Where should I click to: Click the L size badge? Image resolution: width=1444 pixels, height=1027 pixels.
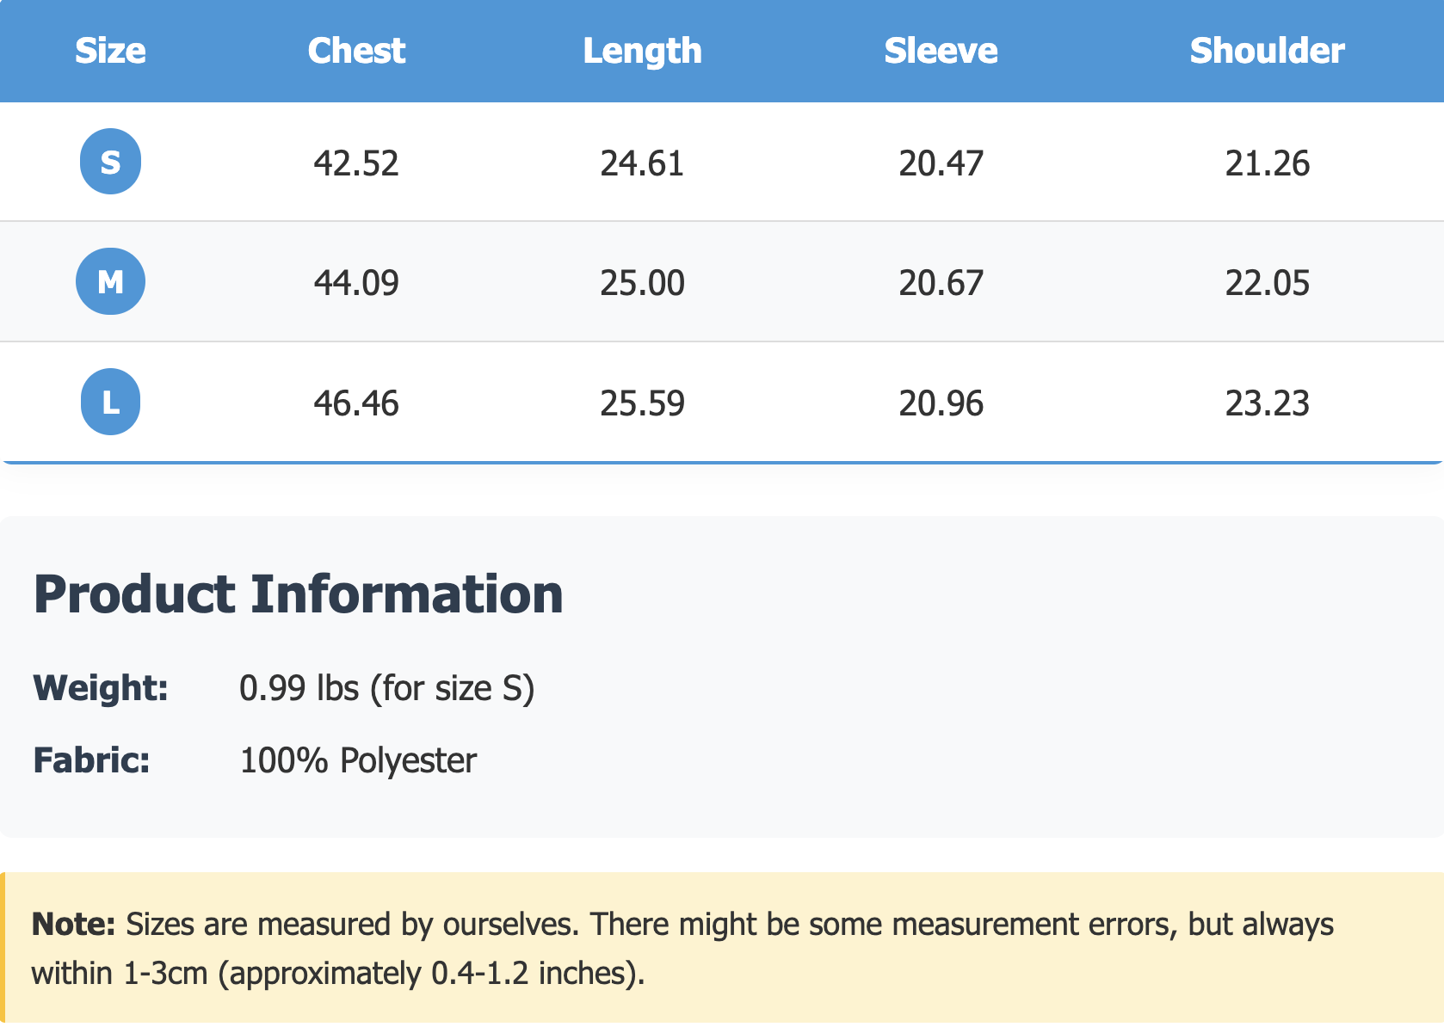point(110,402)
